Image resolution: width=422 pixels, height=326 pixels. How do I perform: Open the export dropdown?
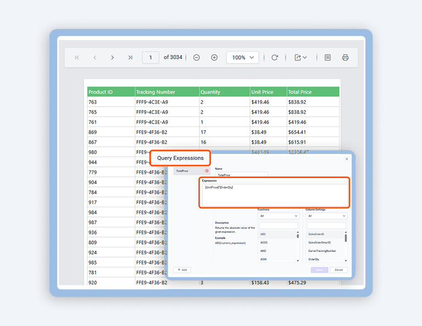coord(301,57)
